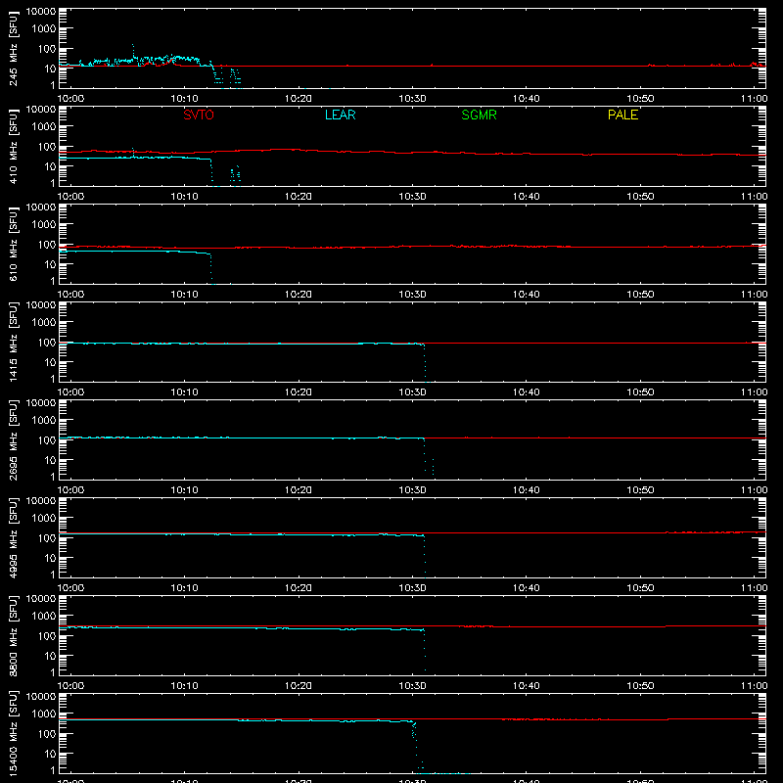Click the 1000 y-axis value on 610 MHz panel

pyautogui.click(x=44, y=224)
